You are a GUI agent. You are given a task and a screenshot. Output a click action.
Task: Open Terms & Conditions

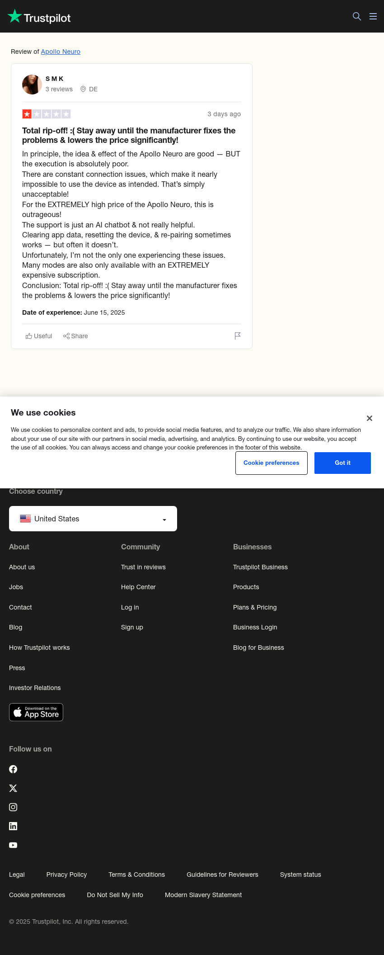click(136, 875)
